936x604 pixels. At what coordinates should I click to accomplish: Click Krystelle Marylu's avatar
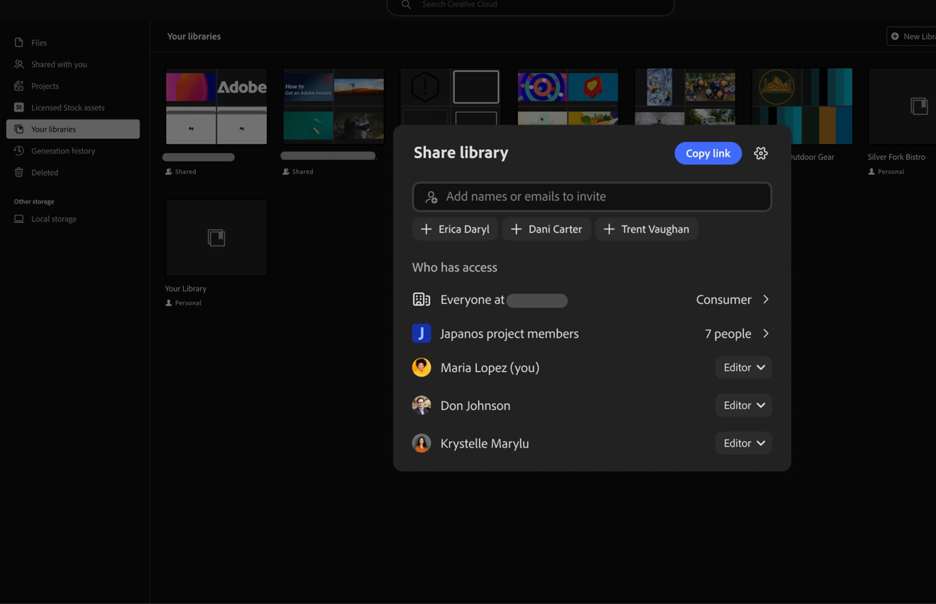[x=421, y=443]
